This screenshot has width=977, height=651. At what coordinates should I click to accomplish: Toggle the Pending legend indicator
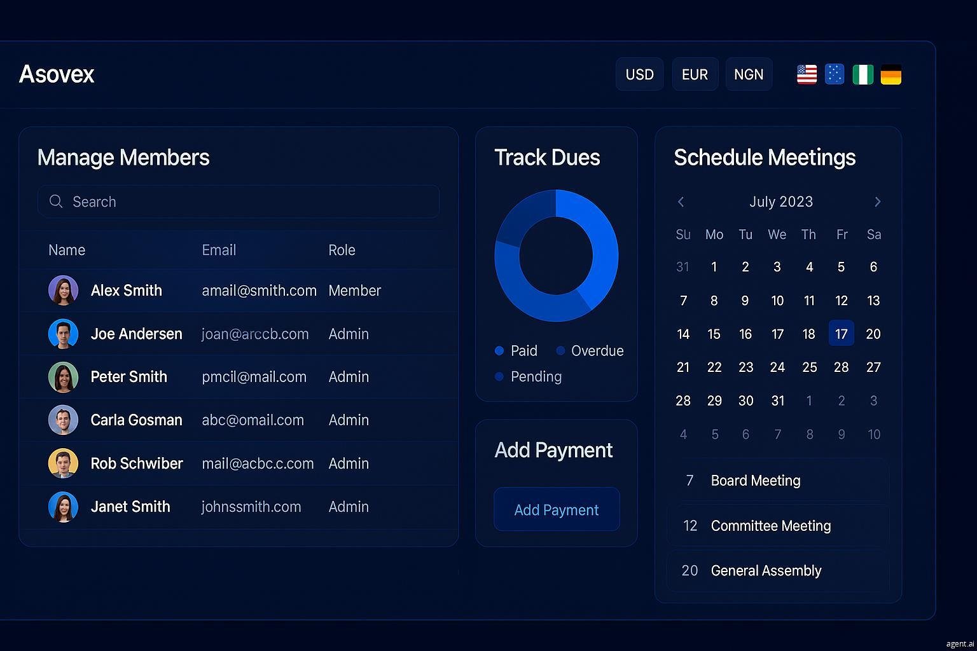coord(499,376)
